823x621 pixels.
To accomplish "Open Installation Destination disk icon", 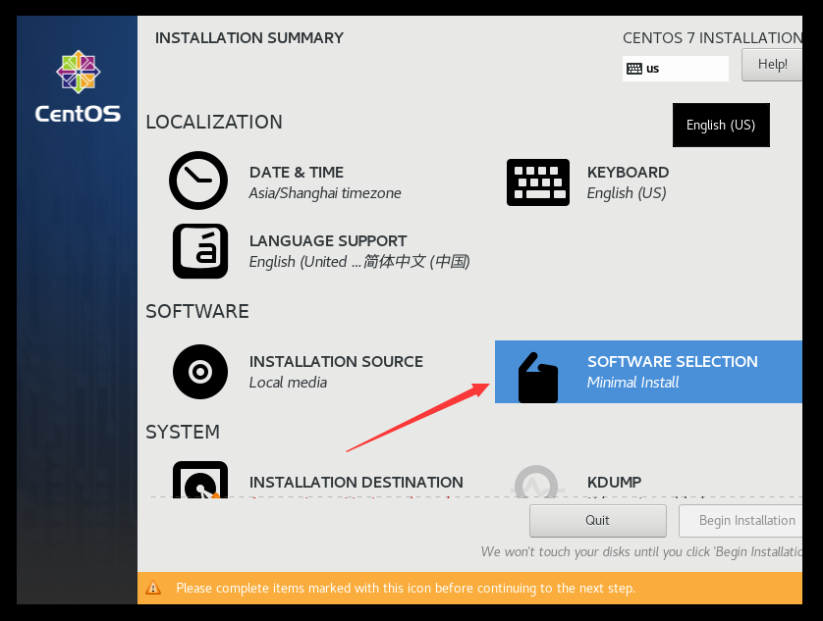I will pos(200,480).
